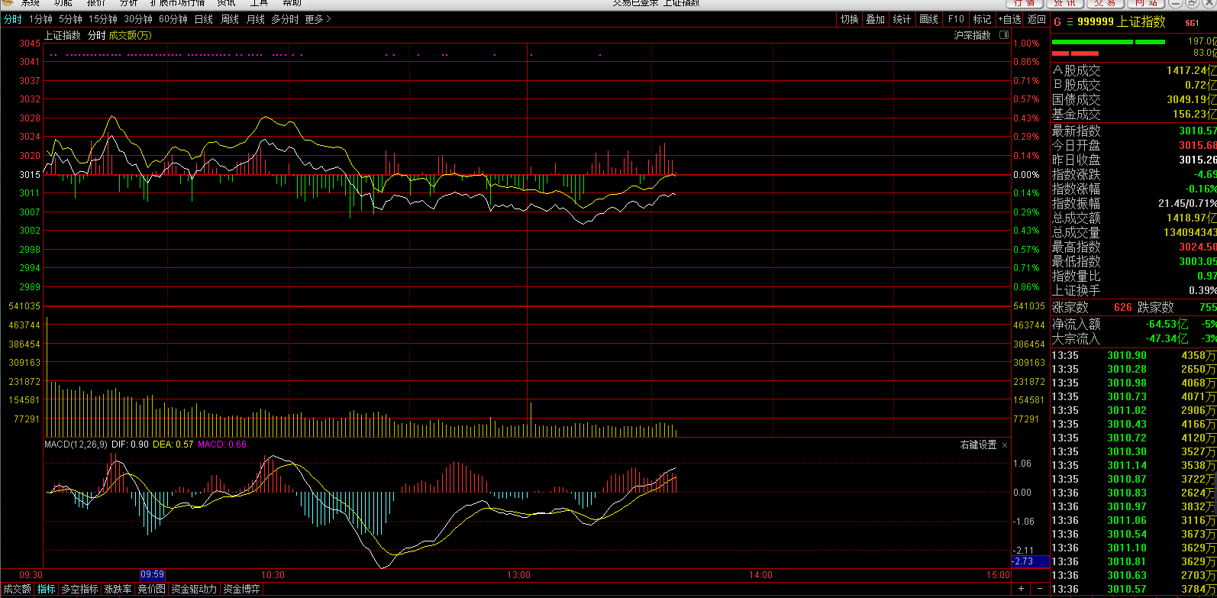Click the -2.73 highlighted MACD axis value
The image size is (1217, 598).
(x=1031, y=561)
